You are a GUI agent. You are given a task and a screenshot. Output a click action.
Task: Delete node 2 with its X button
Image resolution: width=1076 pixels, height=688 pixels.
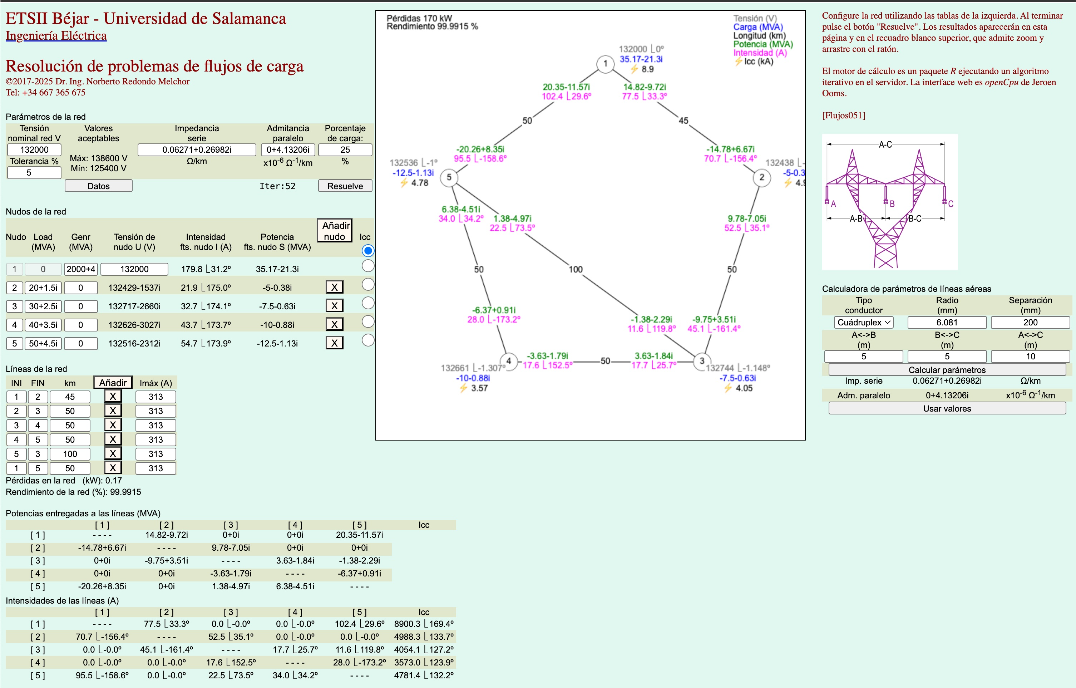[x=334, y=287]
